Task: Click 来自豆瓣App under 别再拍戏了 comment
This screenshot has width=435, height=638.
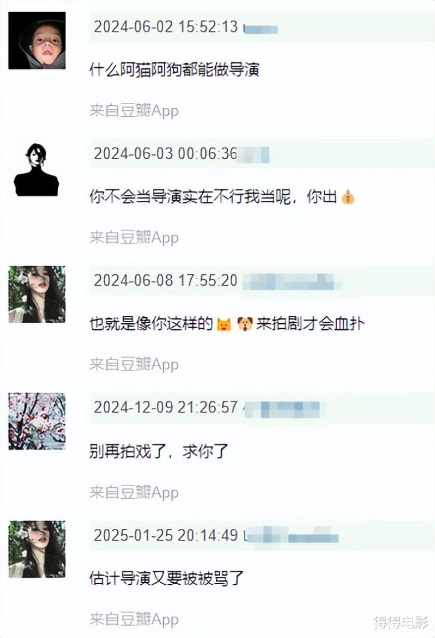Action: pos(134,492)
